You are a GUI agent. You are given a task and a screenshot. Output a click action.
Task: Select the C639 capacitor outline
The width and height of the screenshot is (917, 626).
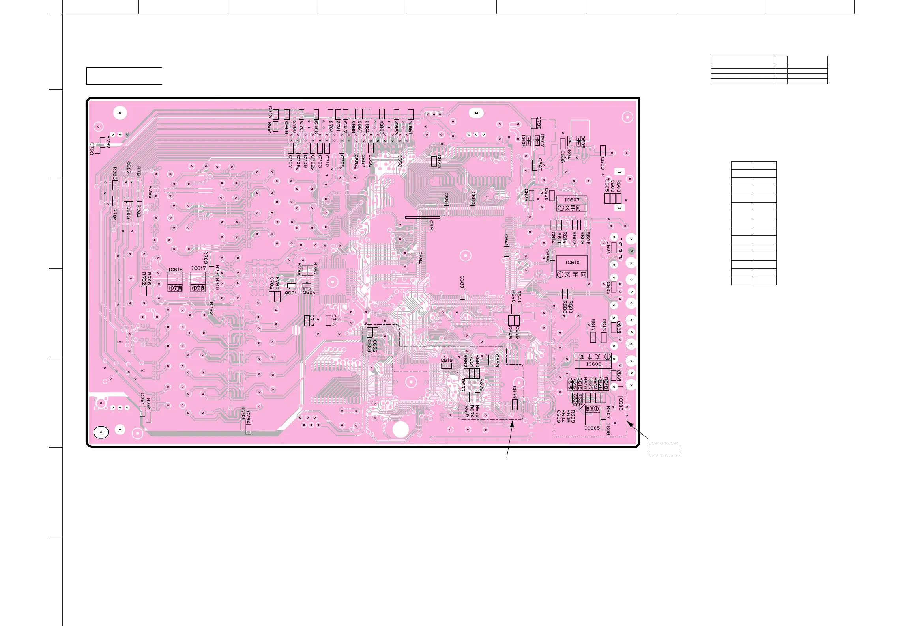click(x=603, y=151)
